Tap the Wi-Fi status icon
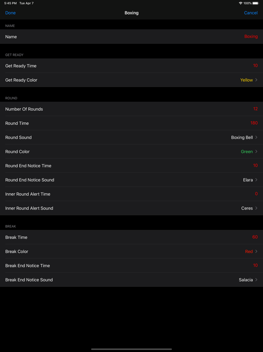Screen dimensions: 263x352 [241, 3]
